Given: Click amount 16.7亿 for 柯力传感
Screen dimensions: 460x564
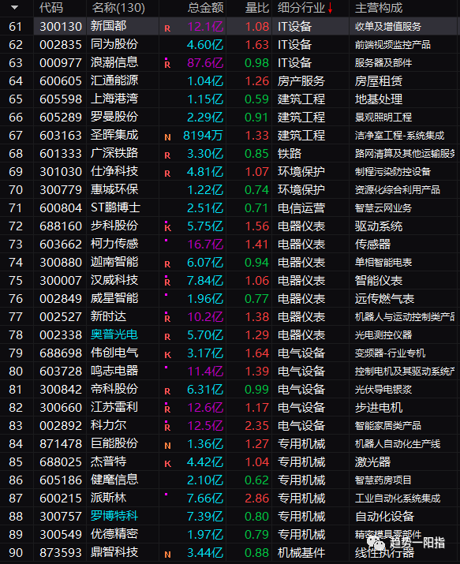Looking at the screenshot, I should click(205, 245).
